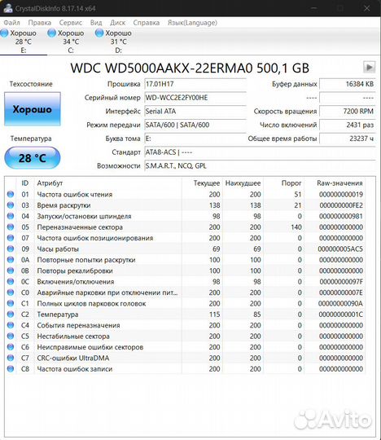Click the 28 °C temperature button

click(x=33, y=158)
